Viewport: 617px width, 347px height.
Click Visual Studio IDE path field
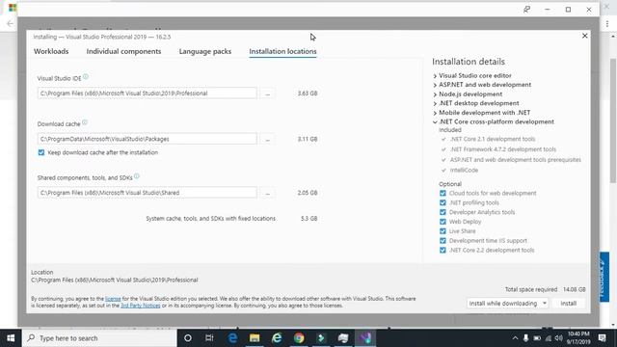tap(148, 93)
